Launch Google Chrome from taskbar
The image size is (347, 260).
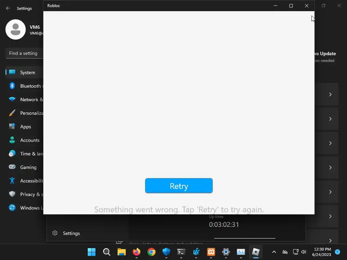151,252
